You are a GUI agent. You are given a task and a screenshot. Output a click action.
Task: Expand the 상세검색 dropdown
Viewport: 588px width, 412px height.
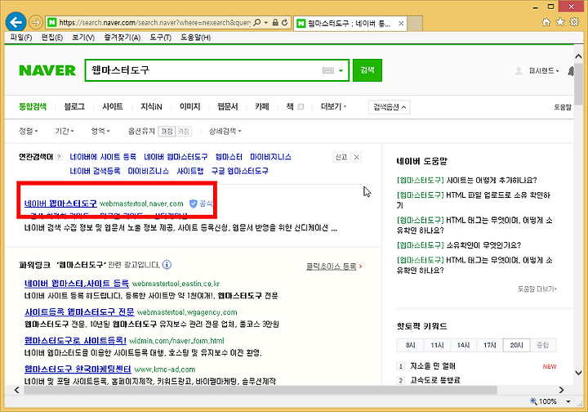(225, 131)
